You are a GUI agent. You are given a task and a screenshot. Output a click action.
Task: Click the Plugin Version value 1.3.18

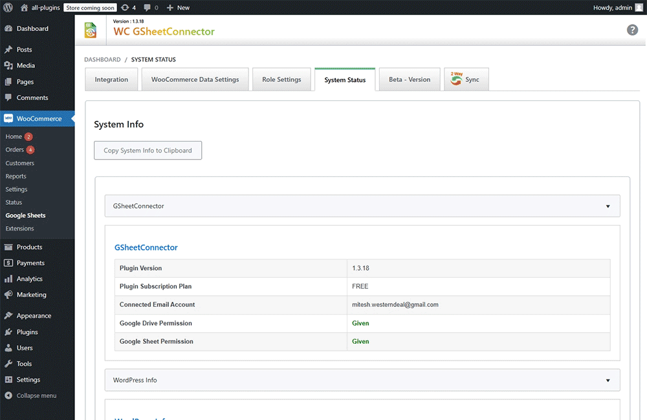tap(360, 268)
